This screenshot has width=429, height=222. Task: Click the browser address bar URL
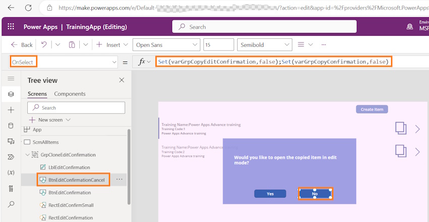tap(243, 8)
